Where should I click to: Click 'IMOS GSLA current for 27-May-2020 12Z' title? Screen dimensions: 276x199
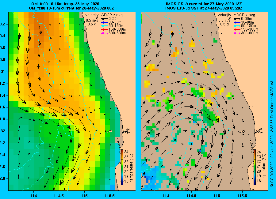click(x=204, y=4)
